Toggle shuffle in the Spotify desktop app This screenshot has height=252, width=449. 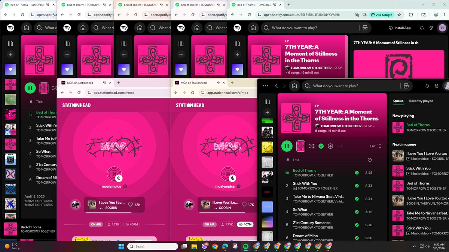click(311, 146)
